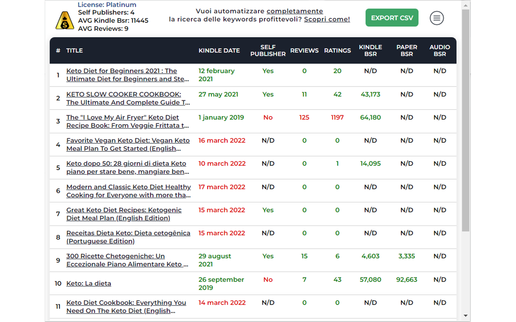
Task: Click scrollbar down arrow
Action: 466,316
